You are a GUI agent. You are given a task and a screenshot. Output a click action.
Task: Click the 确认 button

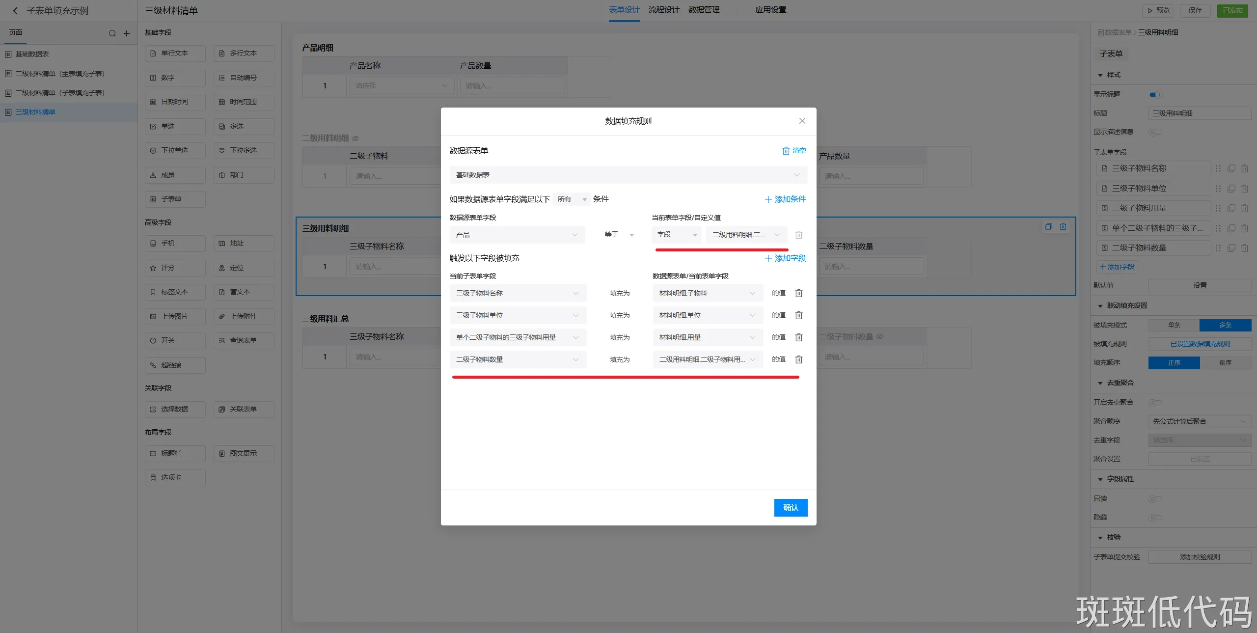click(791, 508)
